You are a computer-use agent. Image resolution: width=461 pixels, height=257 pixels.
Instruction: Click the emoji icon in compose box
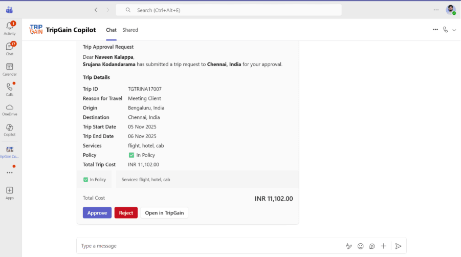(361, 246)
